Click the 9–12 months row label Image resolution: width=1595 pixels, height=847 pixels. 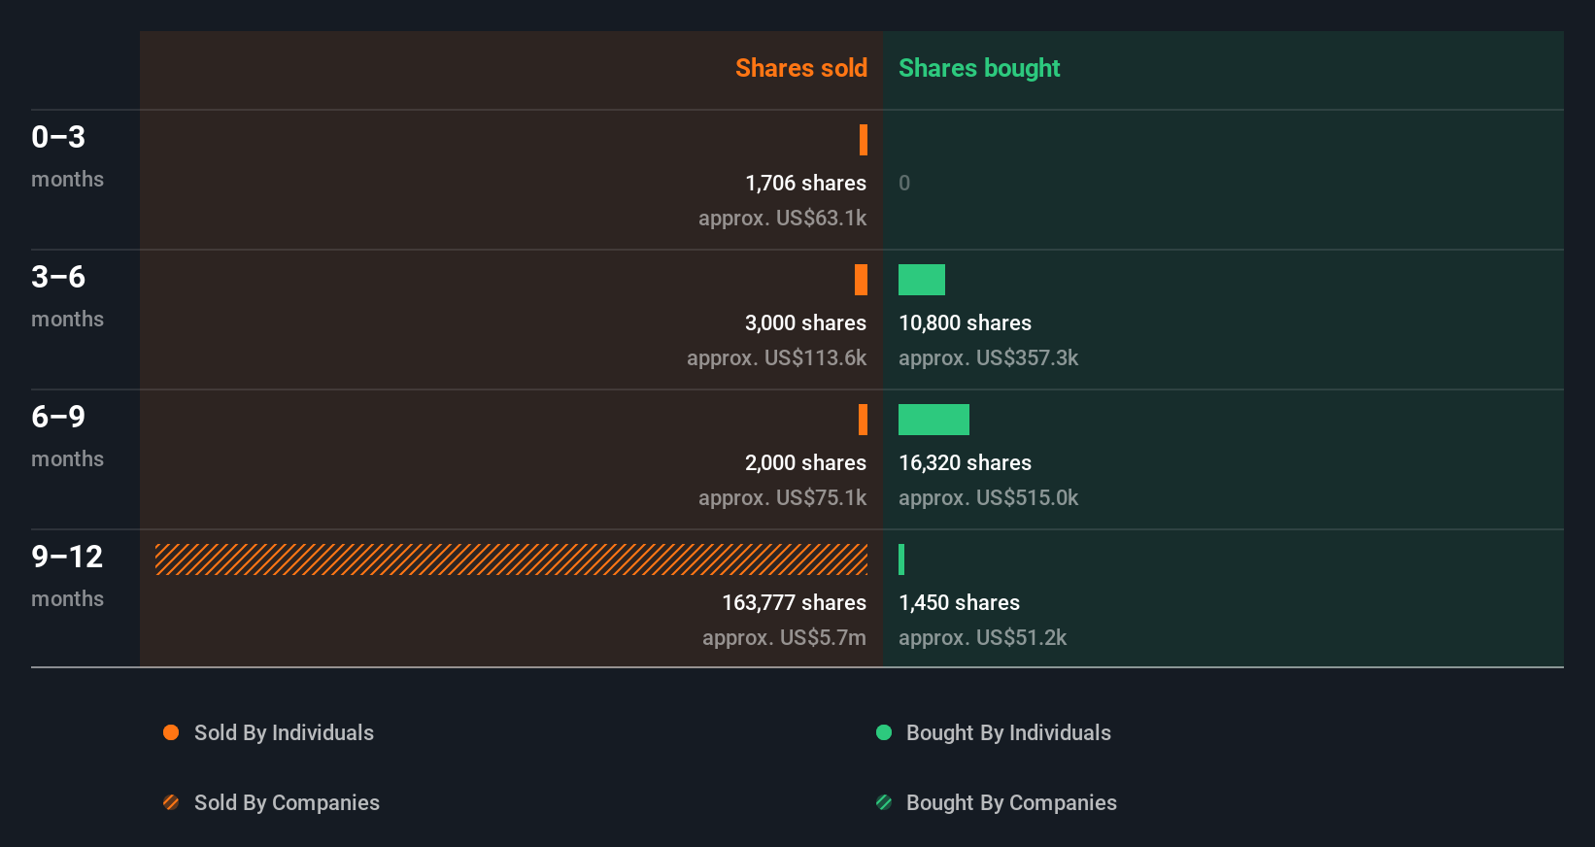67,576
